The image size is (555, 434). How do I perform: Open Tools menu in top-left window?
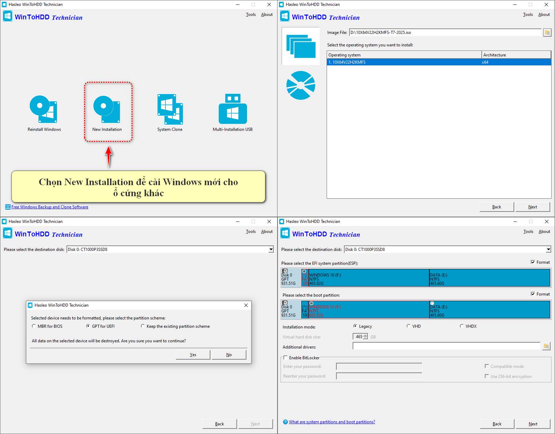251,15
